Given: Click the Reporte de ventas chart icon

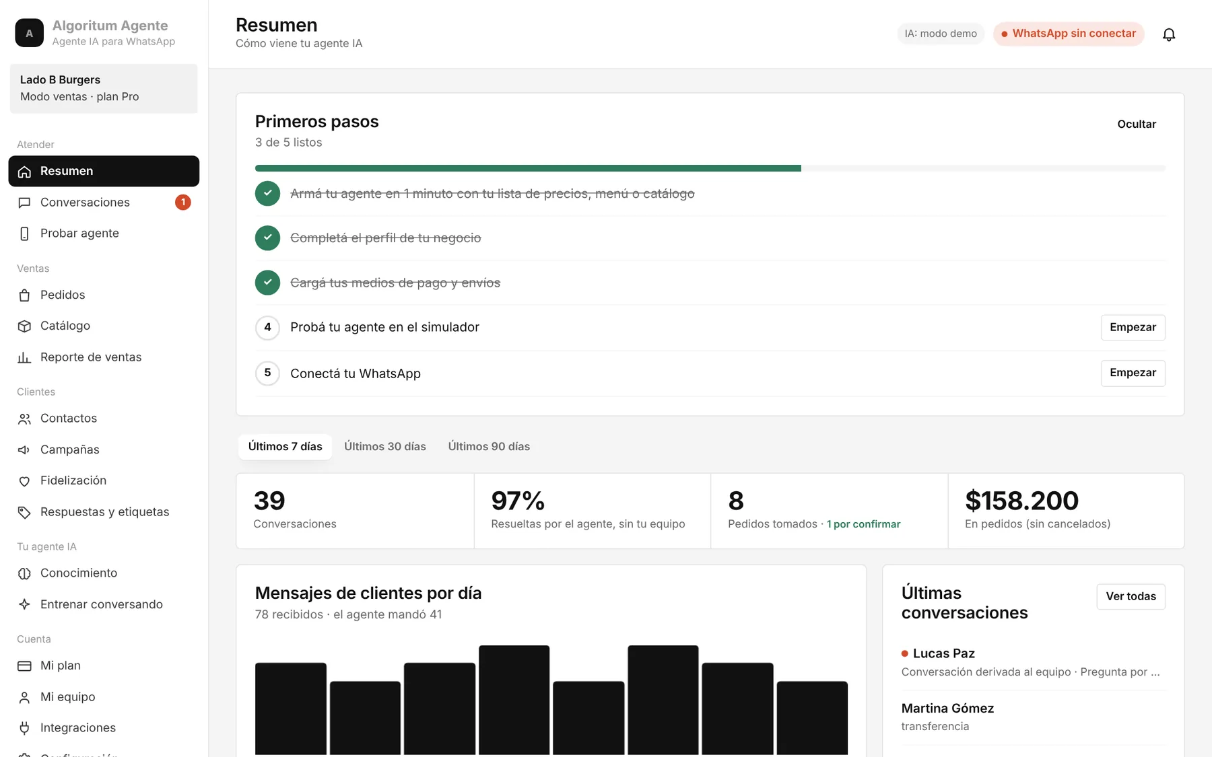Looking at the screenshot, I should coord(24,357).
